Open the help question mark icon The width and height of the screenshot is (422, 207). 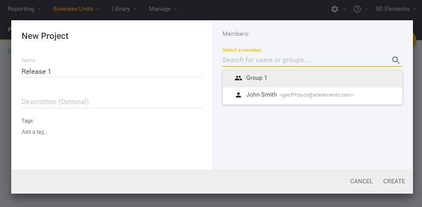click(x=357, y=9)
